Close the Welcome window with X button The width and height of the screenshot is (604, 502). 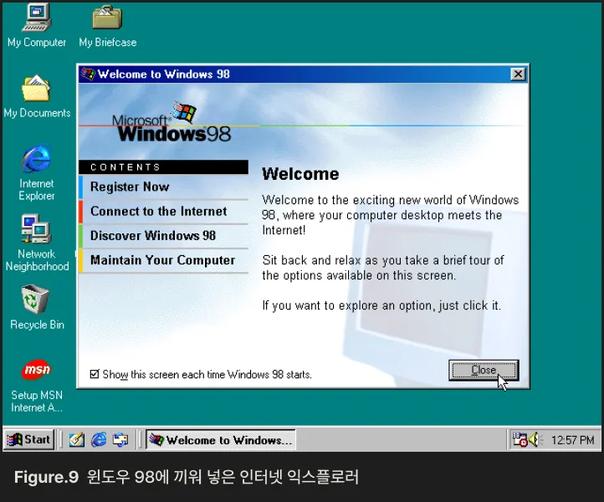518,74
